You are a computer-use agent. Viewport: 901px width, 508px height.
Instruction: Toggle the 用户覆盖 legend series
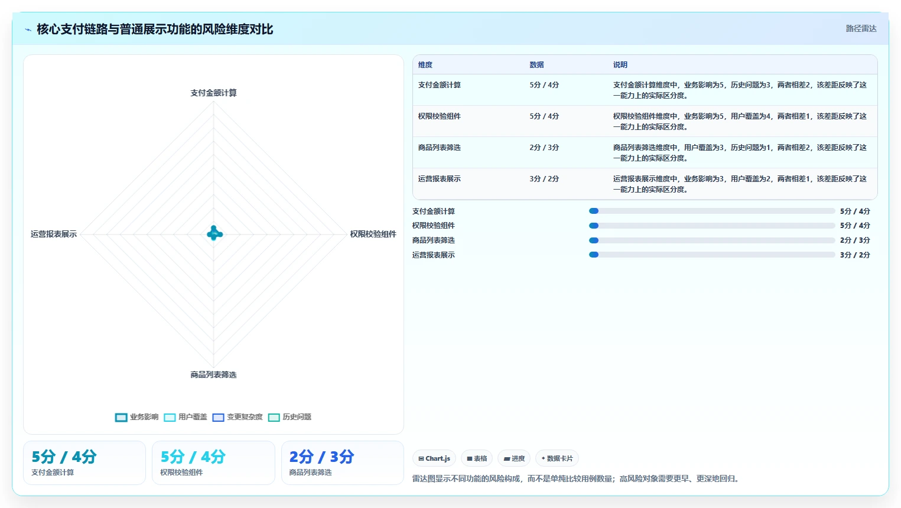[186, 417]
